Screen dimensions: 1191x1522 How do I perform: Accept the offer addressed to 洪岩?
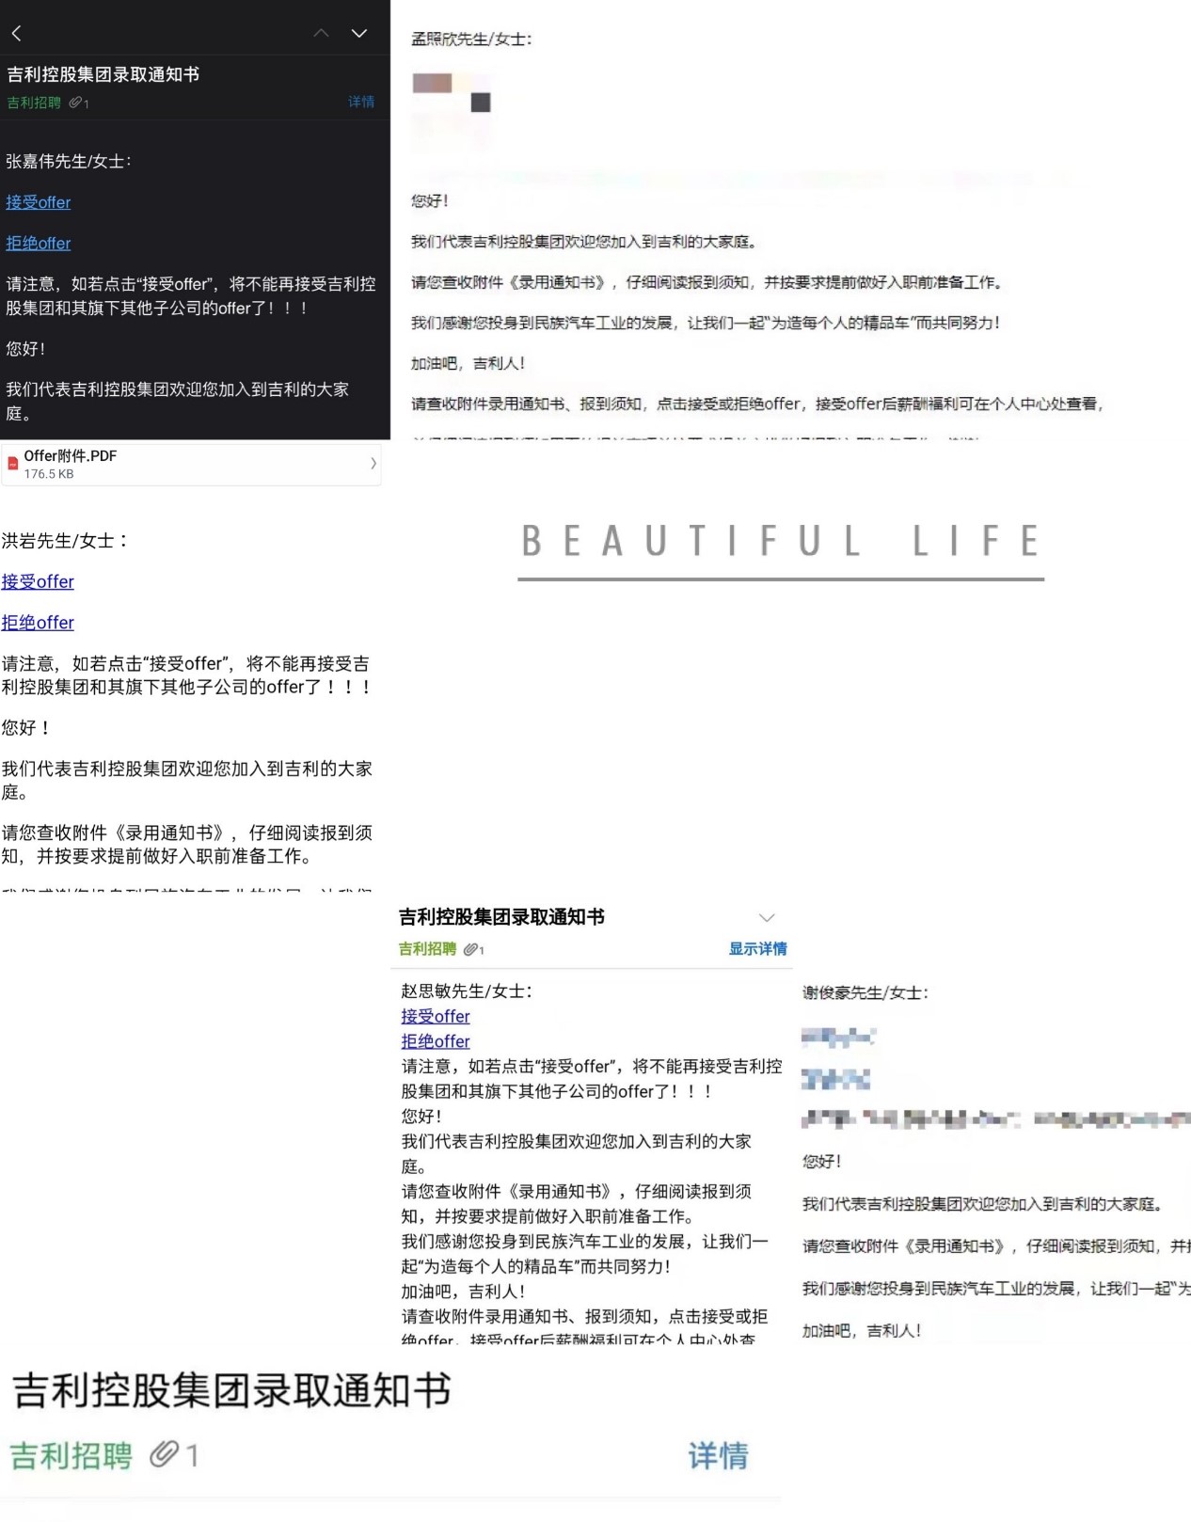[38, 582]
